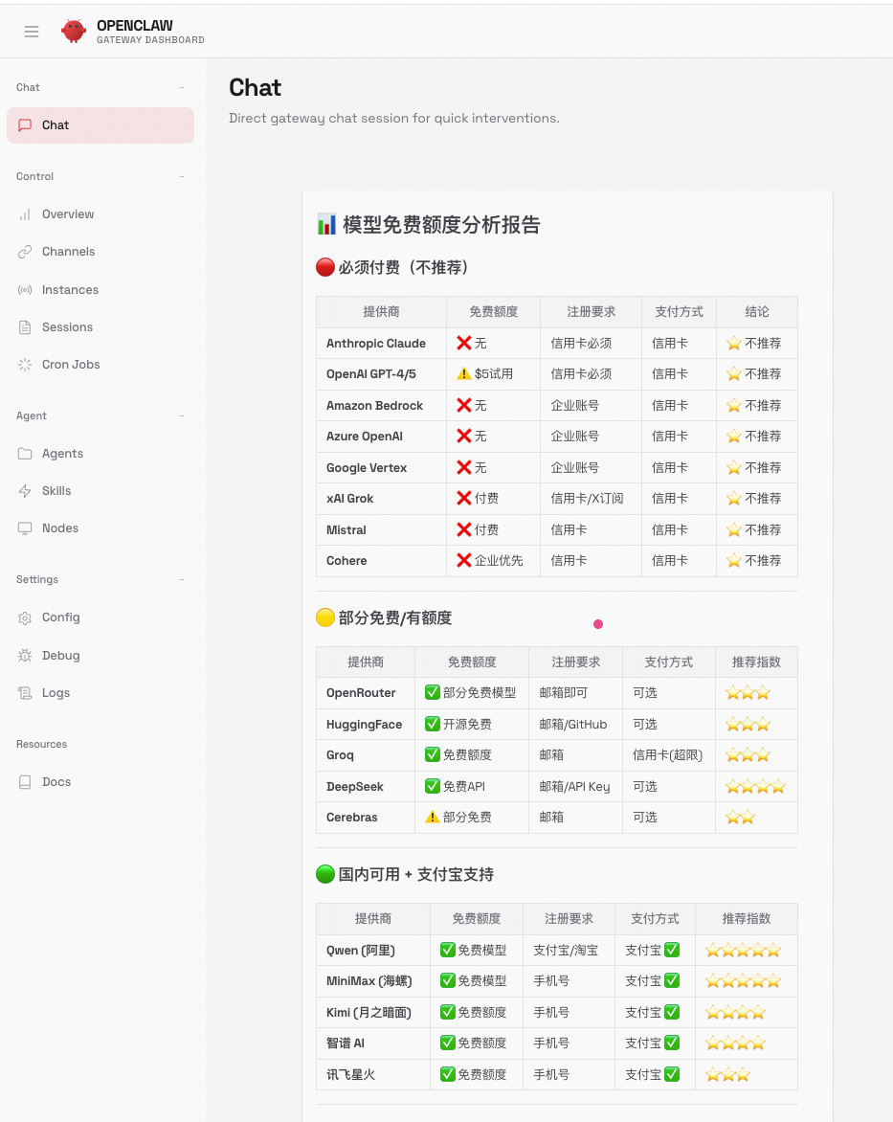Open Instances via its broadcast icon
The width and height of the screenshot is (893, 1122).
coord(26,290)
